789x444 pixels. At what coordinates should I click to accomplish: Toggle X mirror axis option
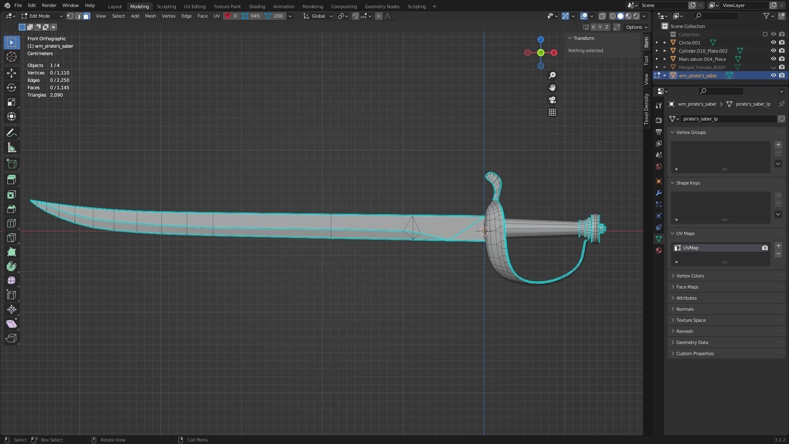[593, 27]
